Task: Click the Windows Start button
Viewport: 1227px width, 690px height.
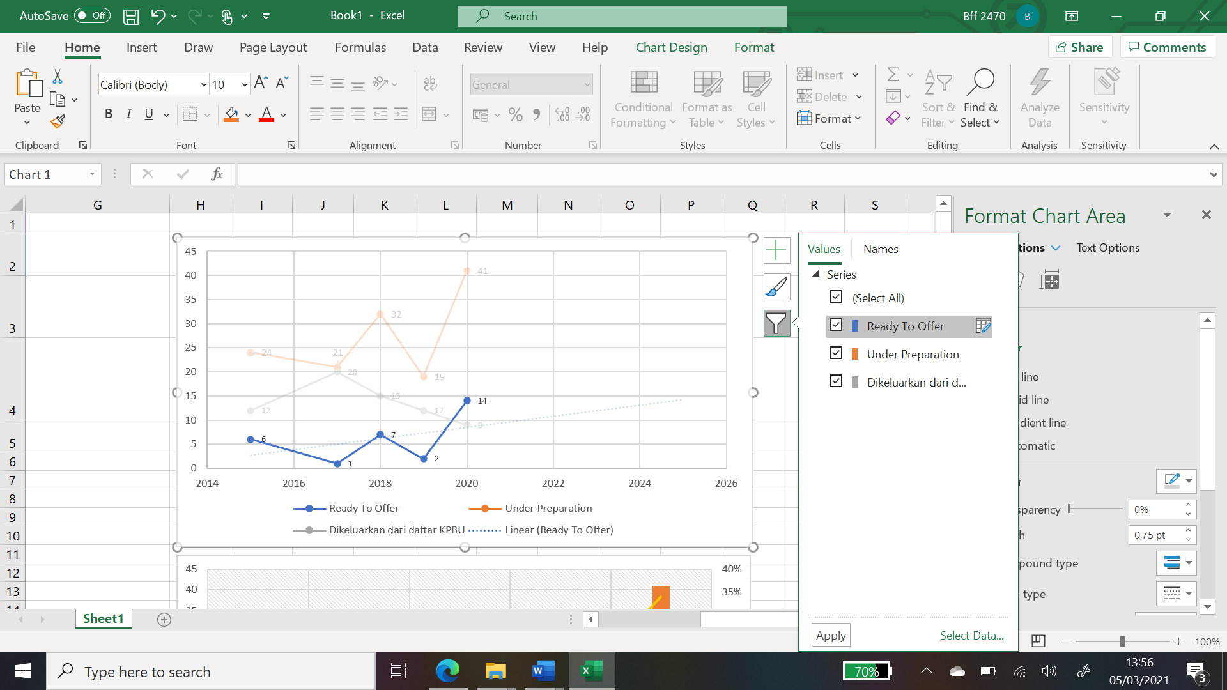Action: click(23, 671)
